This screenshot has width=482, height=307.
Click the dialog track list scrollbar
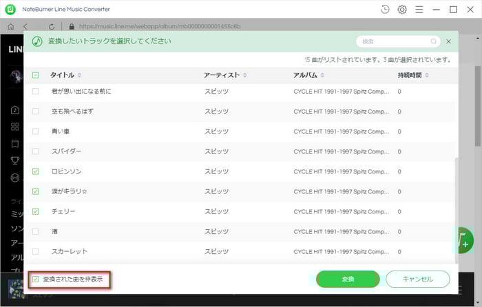pyautogui.click(x=456, y=211)
